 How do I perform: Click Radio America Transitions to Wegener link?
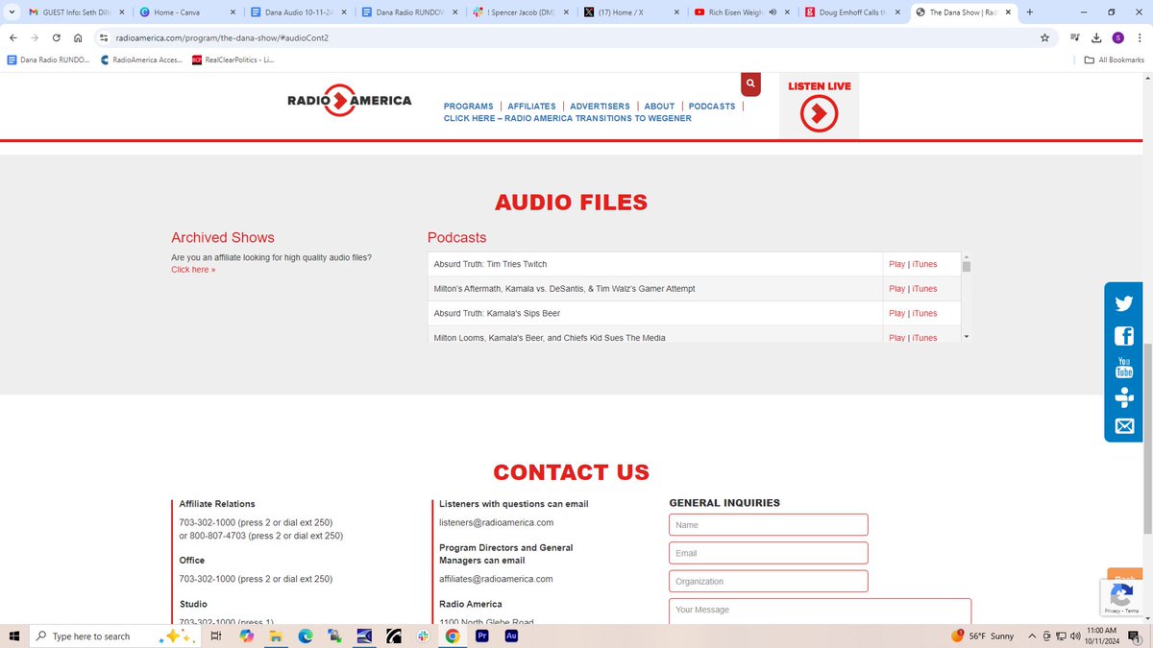568,118
